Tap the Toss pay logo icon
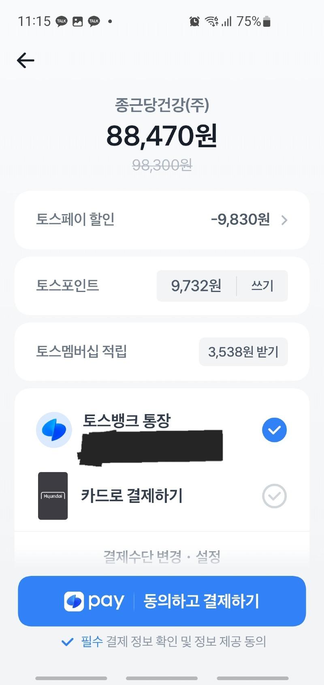Viewport: 324px width, 685px height. coord(74,601)
